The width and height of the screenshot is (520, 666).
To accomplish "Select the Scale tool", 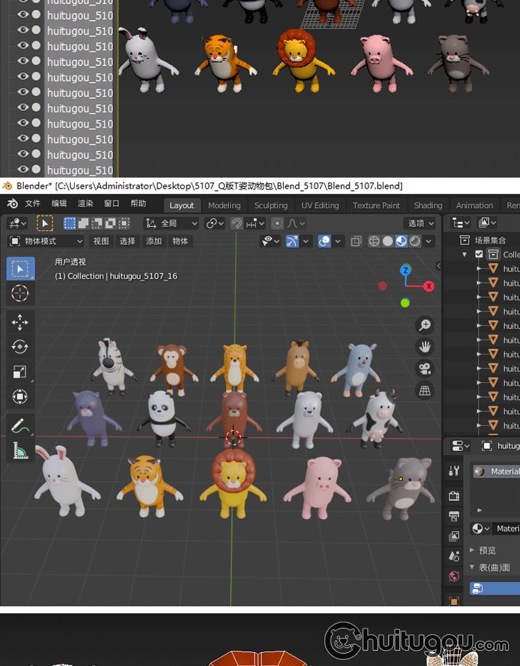I will point(20,372).
